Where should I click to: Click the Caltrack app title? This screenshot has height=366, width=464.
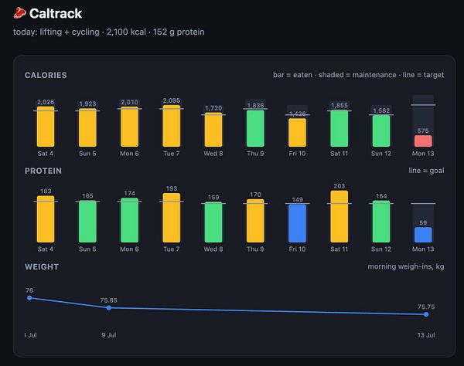[x=56, y=14]
